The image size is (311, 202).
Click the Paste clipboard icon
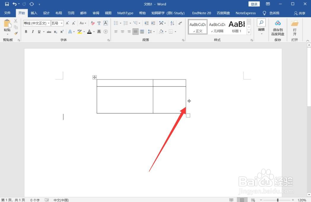click(7, 24)
